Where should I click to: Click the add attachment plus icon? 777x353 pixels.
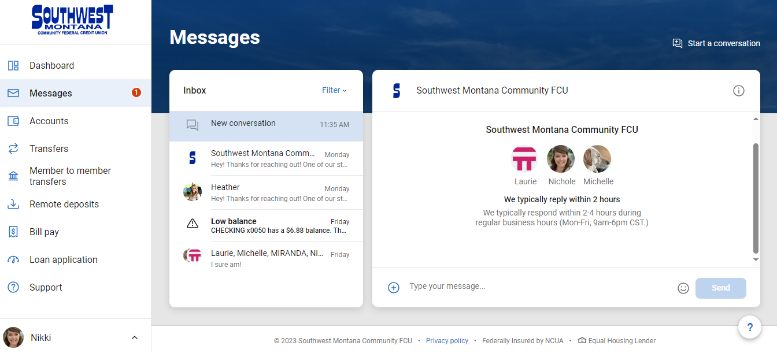point(394,288)
